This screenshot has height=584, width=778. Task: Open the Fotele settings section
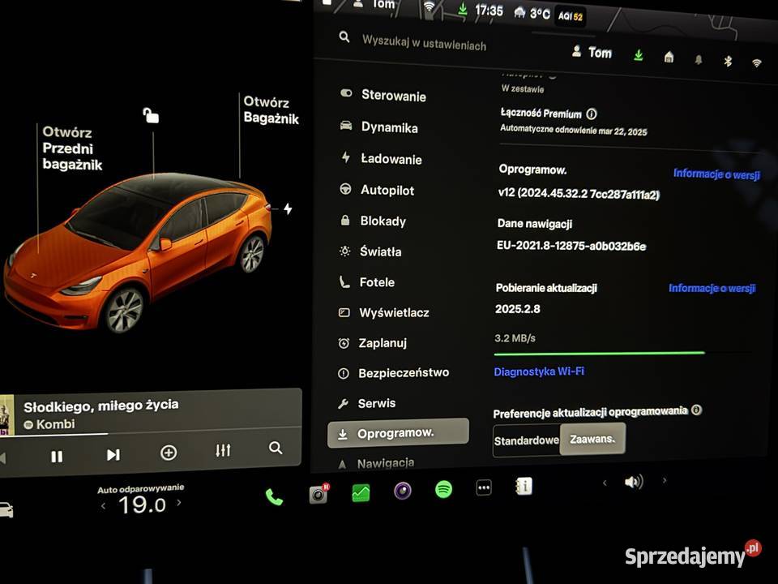366,282
